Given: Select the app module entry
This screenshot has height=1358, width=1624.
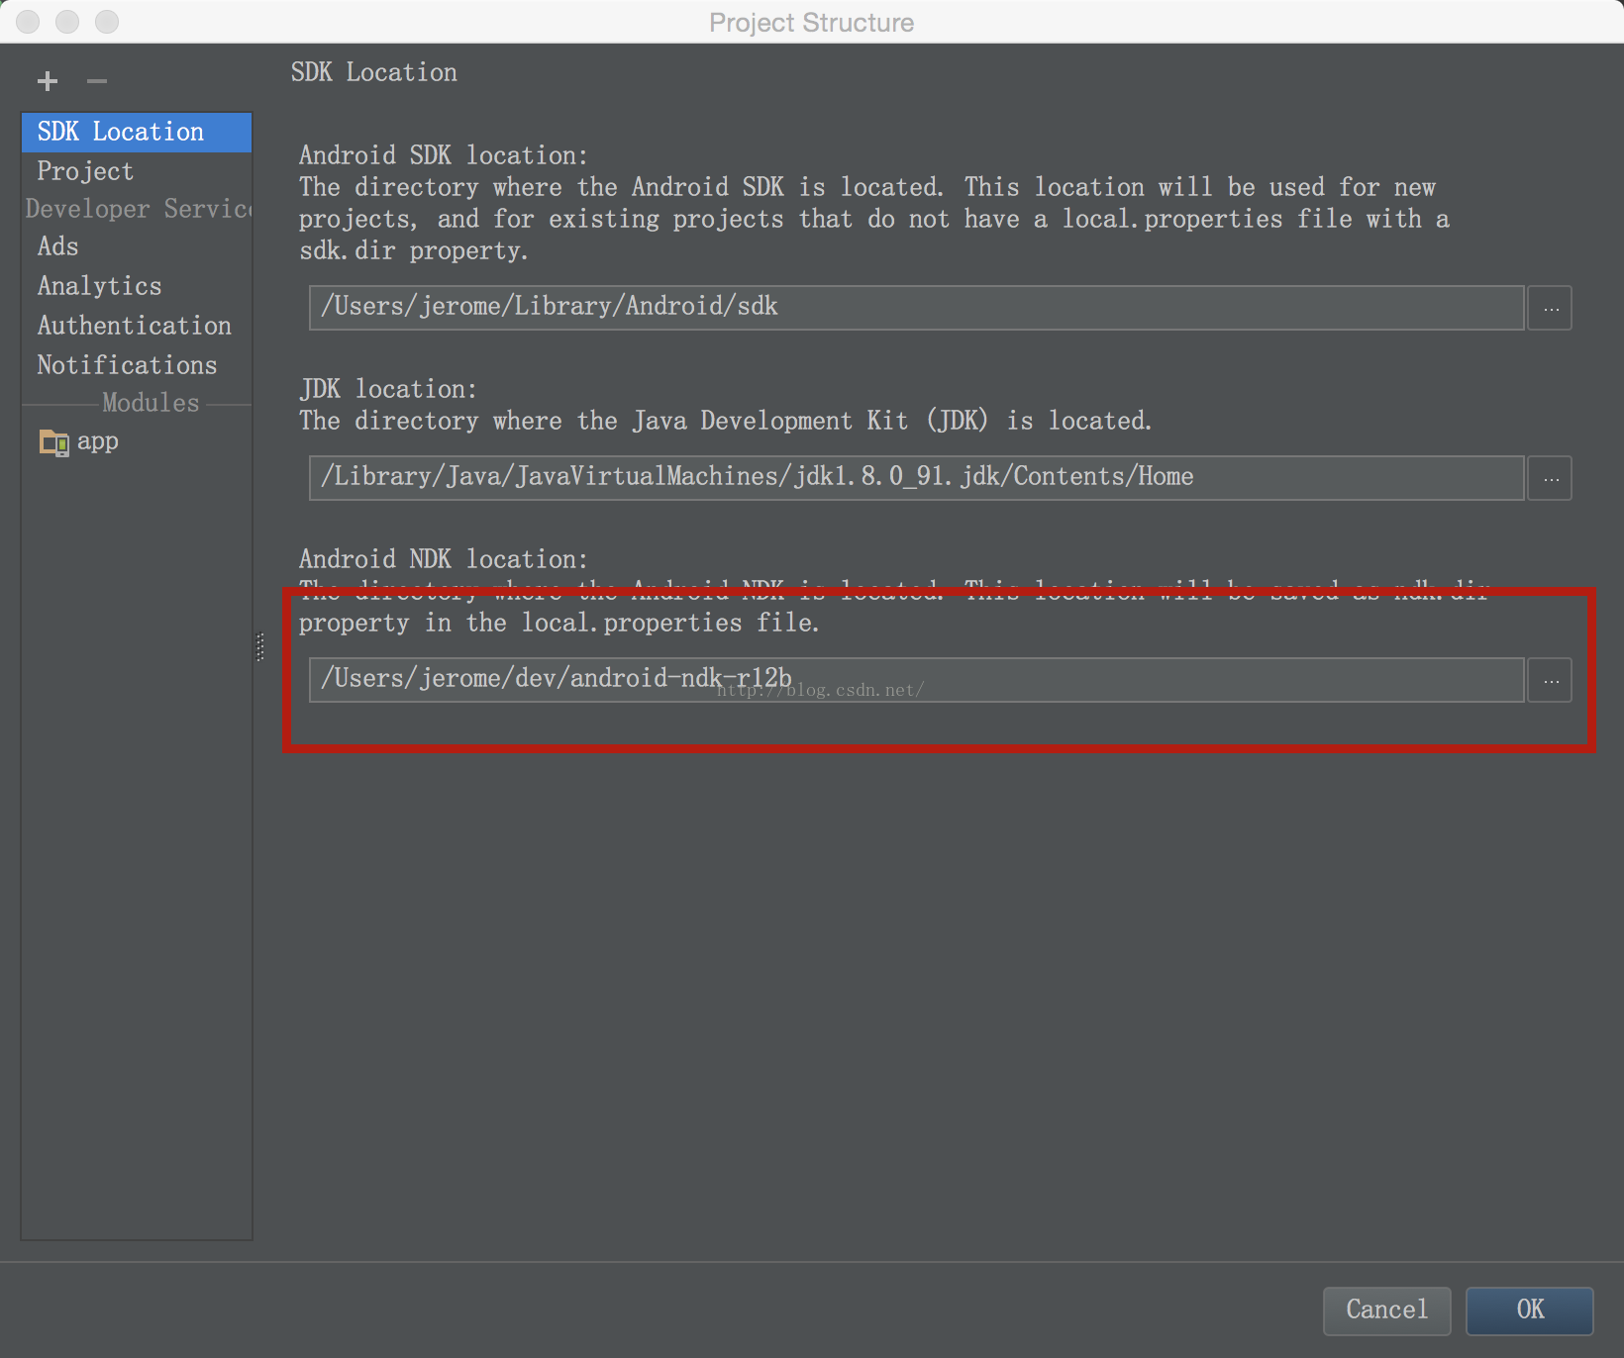Looking at the screenshot, I should (x=98, y=441).
